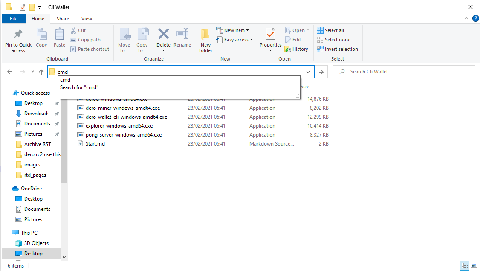The width and height of the screenshot is (480, 271).
Task: Open New item dropdown
Action: [x=233, y=30]
